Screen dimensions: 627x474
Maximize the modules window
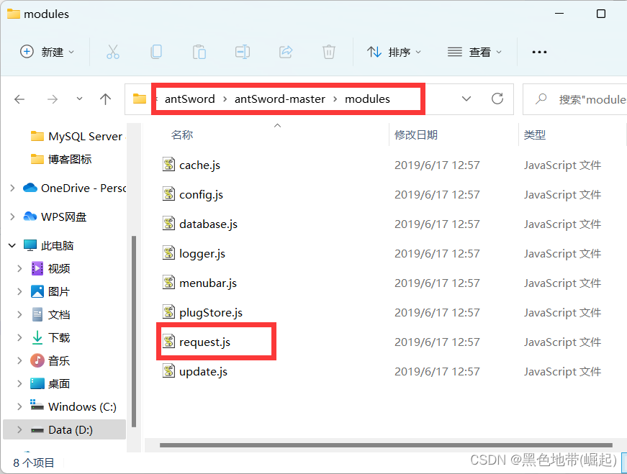point(600,14)
